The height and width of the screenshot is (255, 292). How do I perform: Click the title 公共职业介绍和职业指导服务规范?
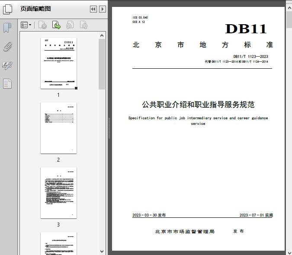(198, 105)
